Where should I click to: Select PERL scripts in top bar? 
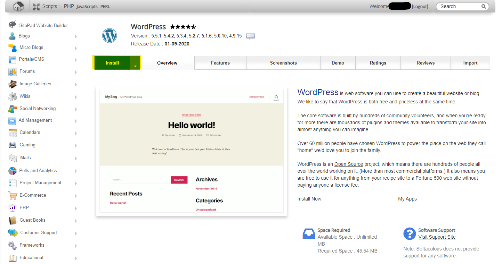(x=105, y=7)
